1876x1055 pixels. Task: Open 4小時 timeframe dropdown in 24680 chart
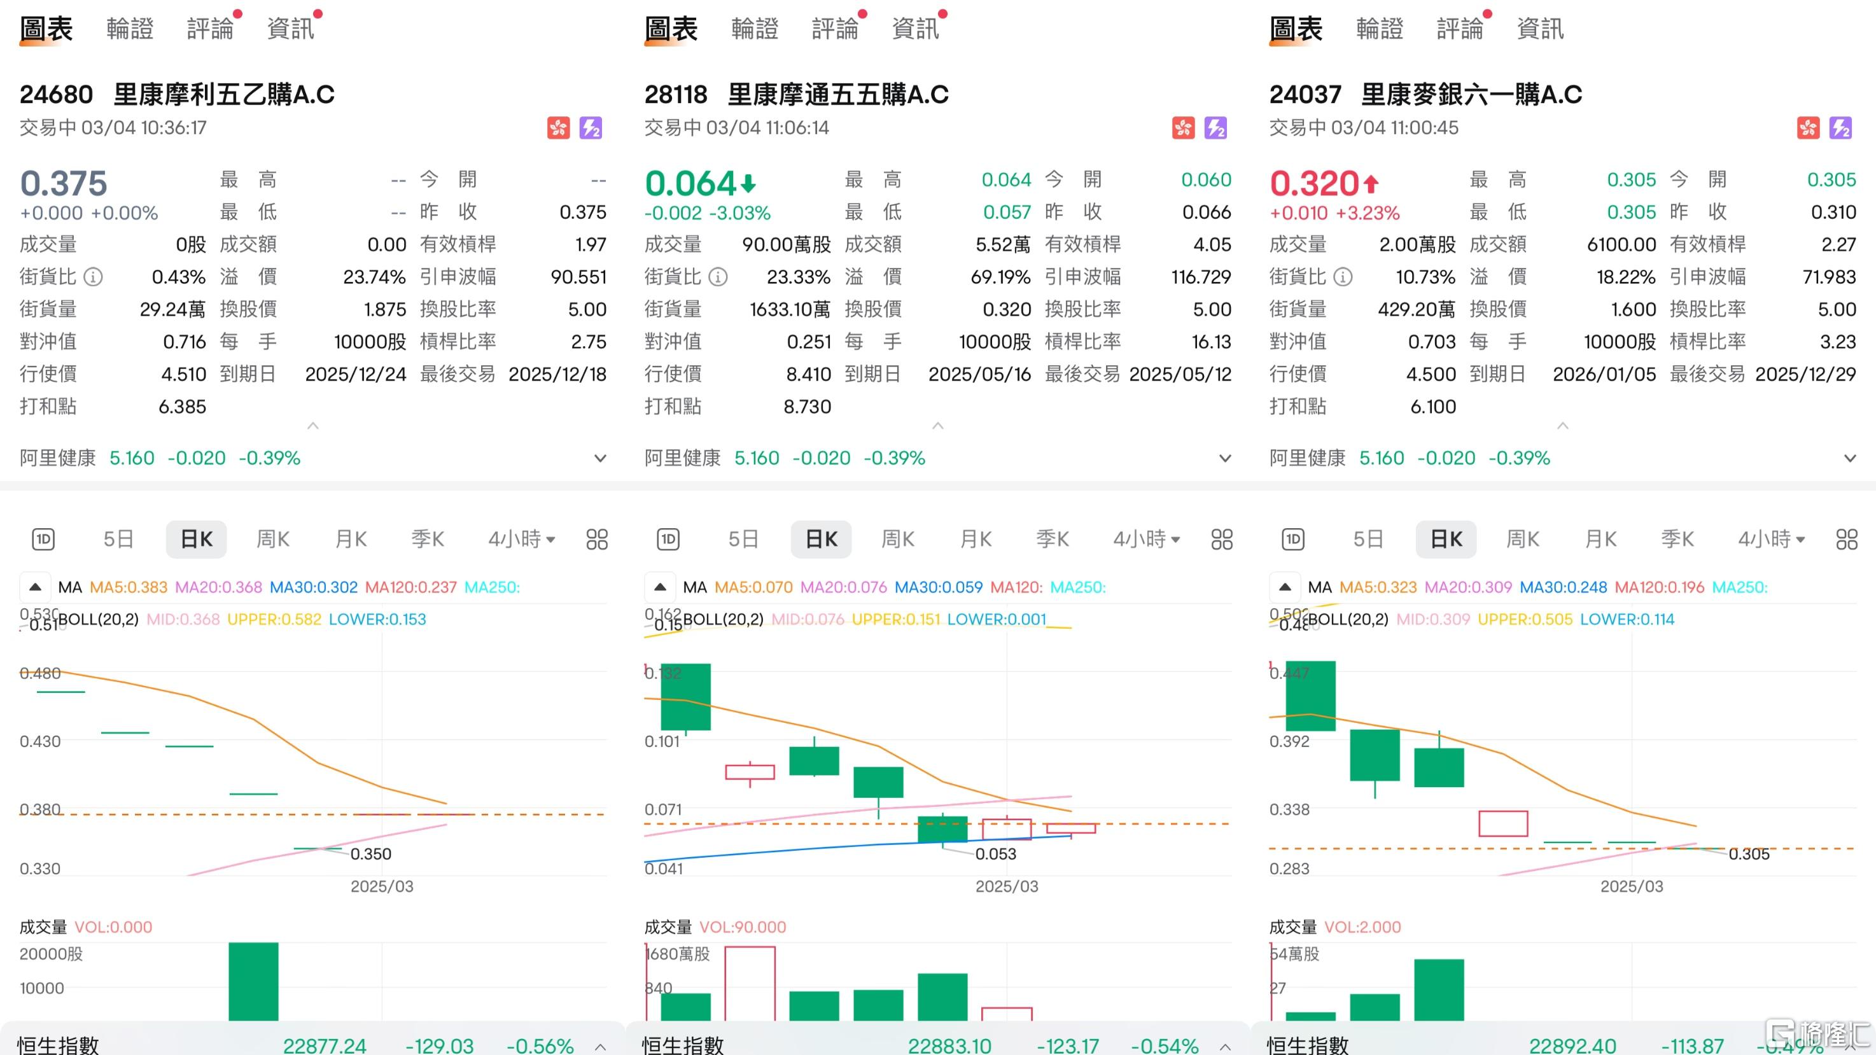point(521,540)
